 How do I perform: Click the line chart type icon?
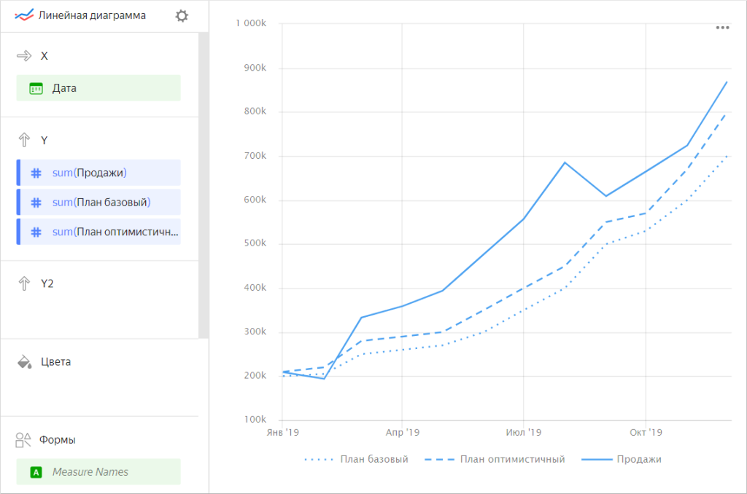[x=24, y=15]
